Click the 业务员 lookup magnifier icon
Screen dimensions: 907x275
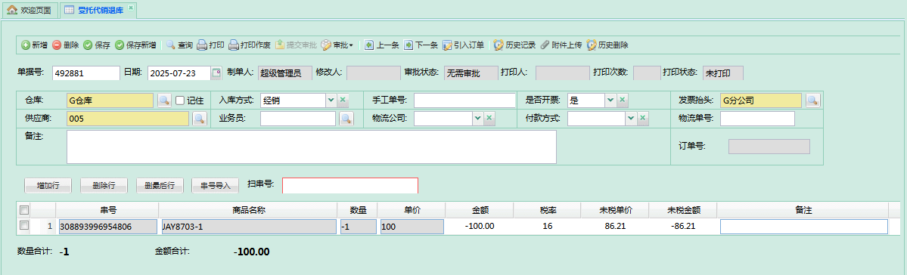click(346, 119)
